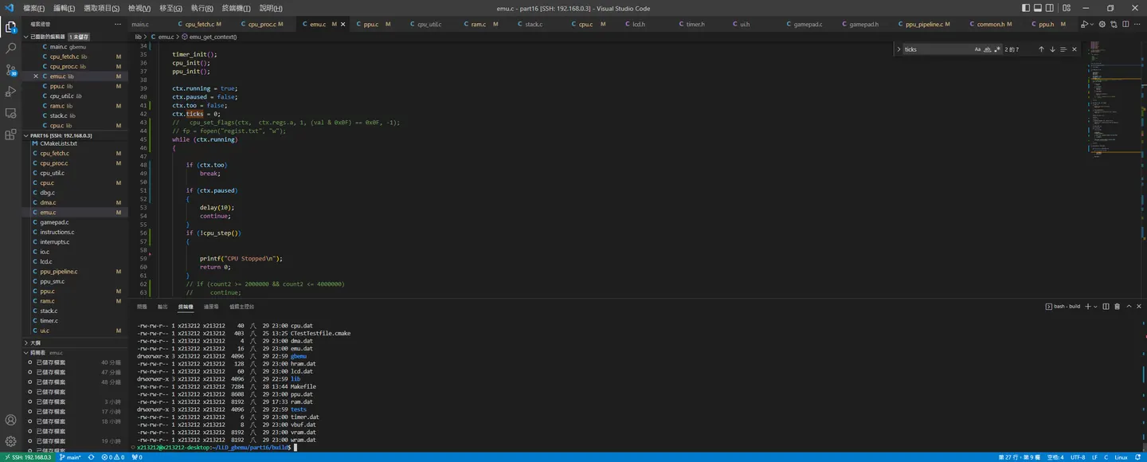The height and width of the screenshot is (462, 1147).
Task: Open the Extensions view
Action: coord(10,135)
